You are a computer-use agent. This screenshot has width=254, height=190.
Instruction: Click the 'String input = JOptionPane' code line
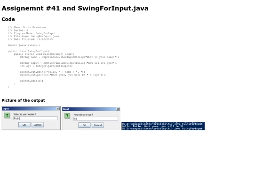point(69,63)
